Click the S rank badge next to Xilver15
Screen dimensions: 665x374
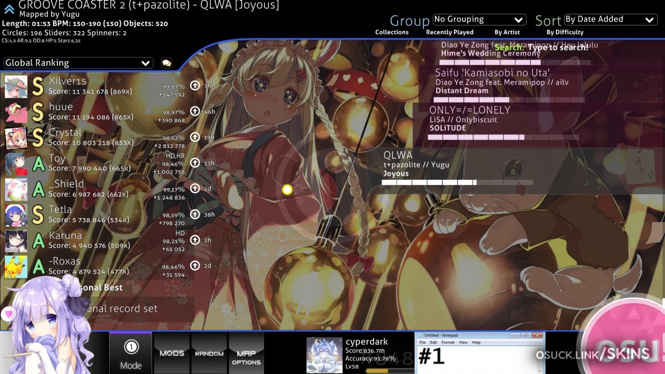[38, 87]
